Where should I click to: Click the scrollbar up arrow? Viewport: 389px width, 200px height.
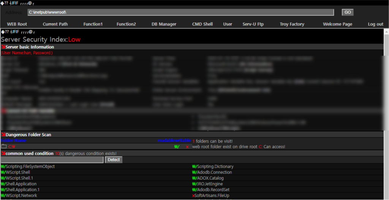click(386, 32)
